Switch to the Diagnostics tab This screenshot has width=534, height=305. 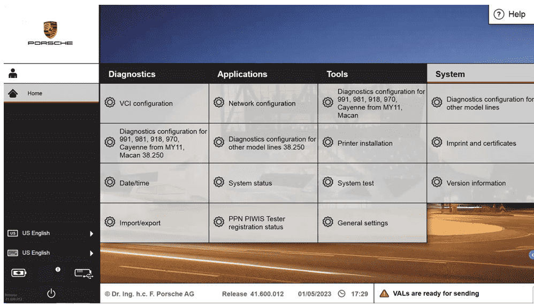point(154,74)
